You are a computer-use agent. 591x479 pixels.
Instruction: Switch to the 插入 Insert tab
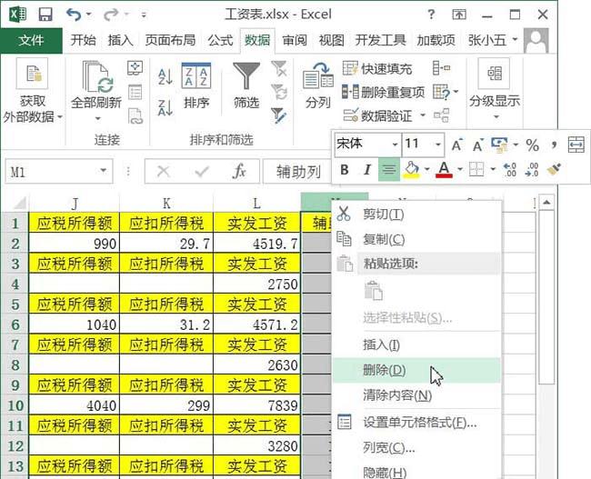point(120,40)
